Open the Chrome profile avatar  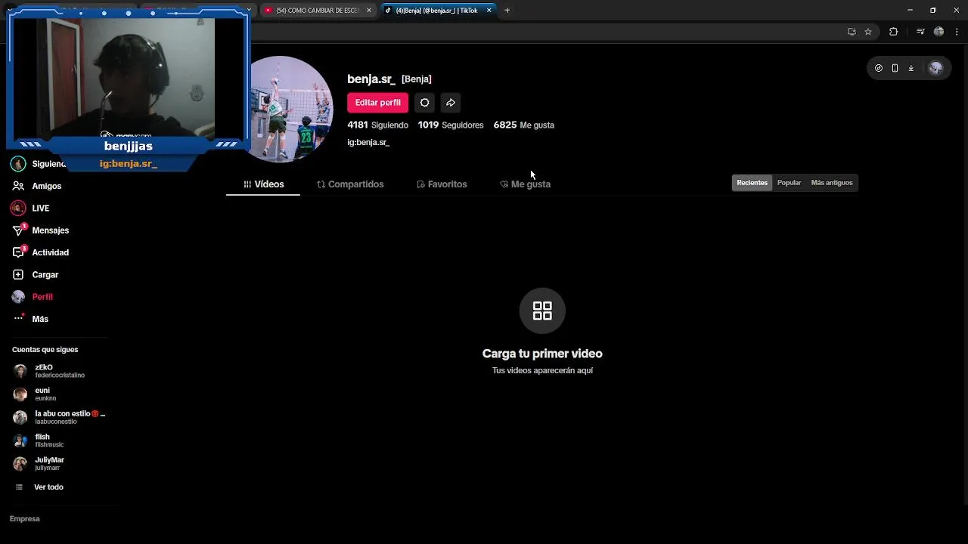coord(939,32)
